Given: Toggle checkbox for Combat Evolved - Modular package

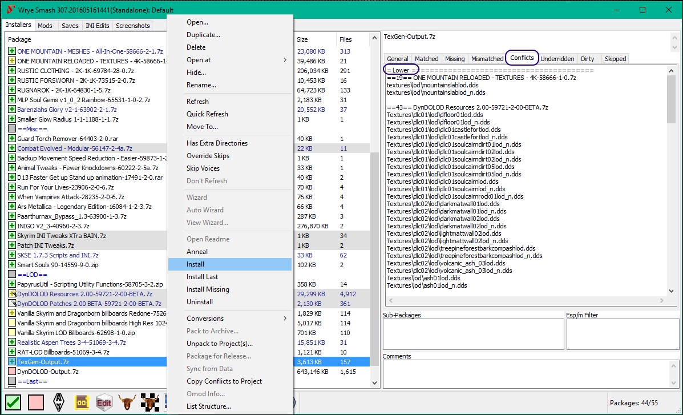Looking at the screenshot, I should pos(12,148).
